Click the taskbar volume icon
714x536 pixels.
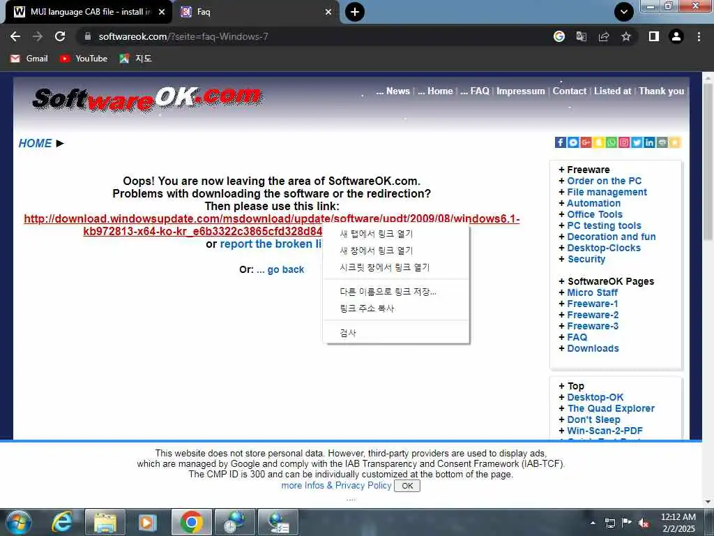click(644, 523)
